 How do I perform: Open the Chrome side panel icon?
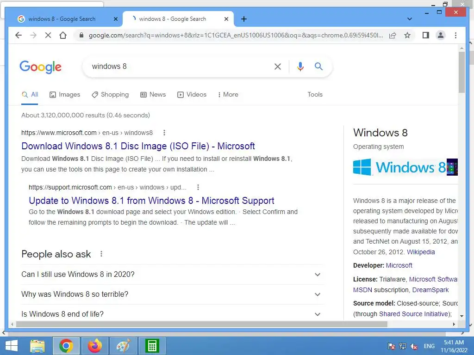[426, 35]
